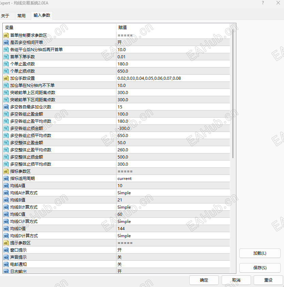Click the icon beside 是否多空相间开单
Screen dimensions: 284x287
(x=6, y=43)
